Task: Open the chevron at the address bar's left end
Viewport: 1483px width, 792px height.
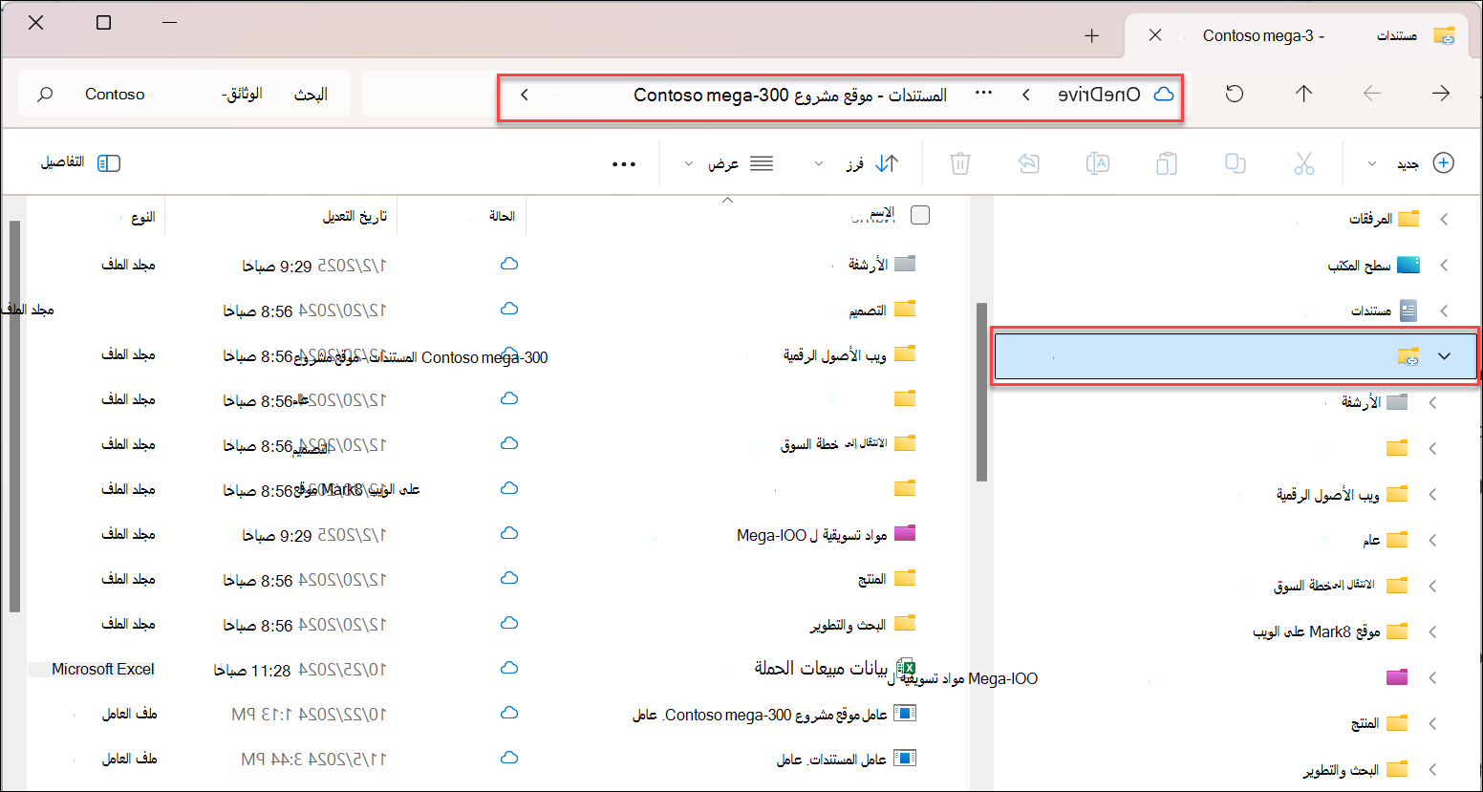Action: [525, 94]
